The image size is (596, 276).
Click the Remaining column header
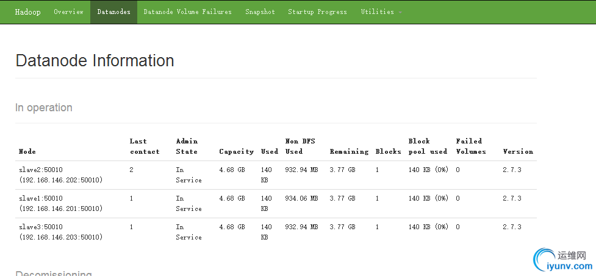coord(349,151)
